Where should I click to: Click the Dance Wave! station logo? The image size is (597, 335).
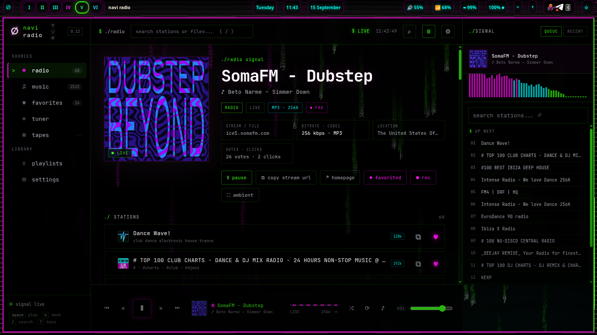[x=123, y=236]
